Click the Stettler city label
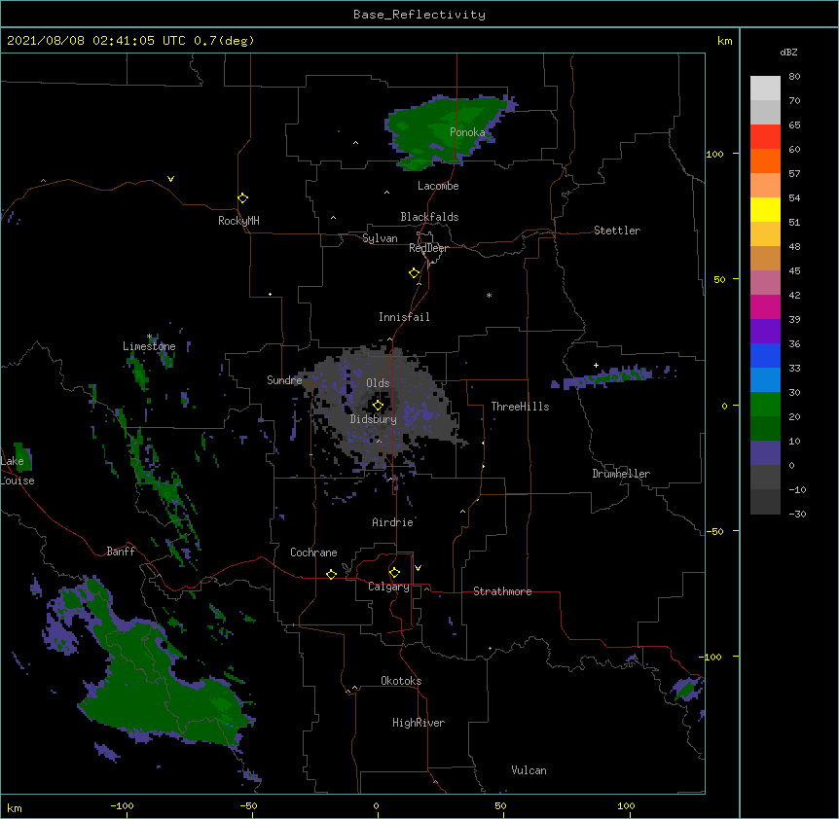The height and width of the screenshot is (819, 839). tap(617, 231)
